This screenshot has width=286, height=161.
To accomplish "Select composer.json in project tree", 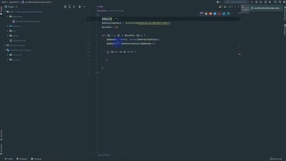I will pyautogui.click(x=18, y=41).
